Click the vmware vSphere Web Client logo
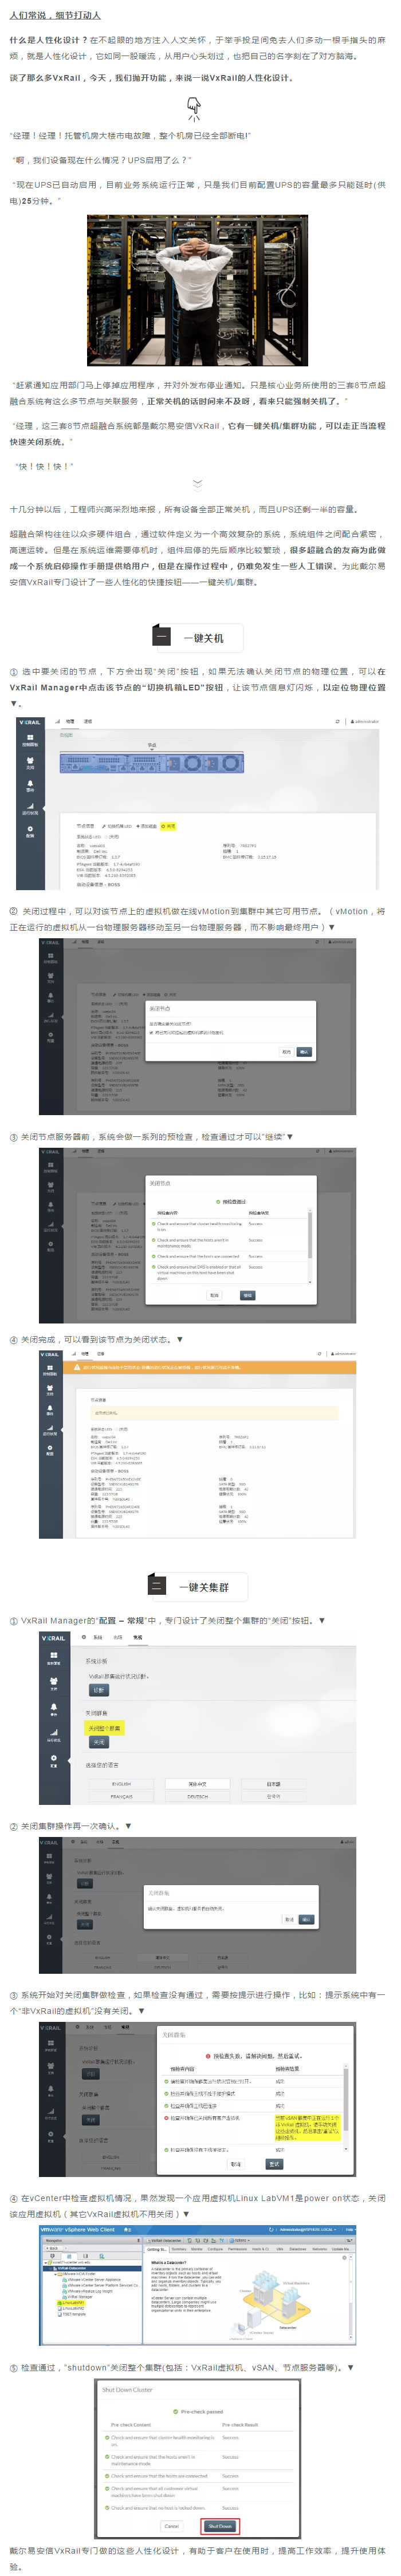Viewport: 401px width, 2576px height. coord(78,2230)
